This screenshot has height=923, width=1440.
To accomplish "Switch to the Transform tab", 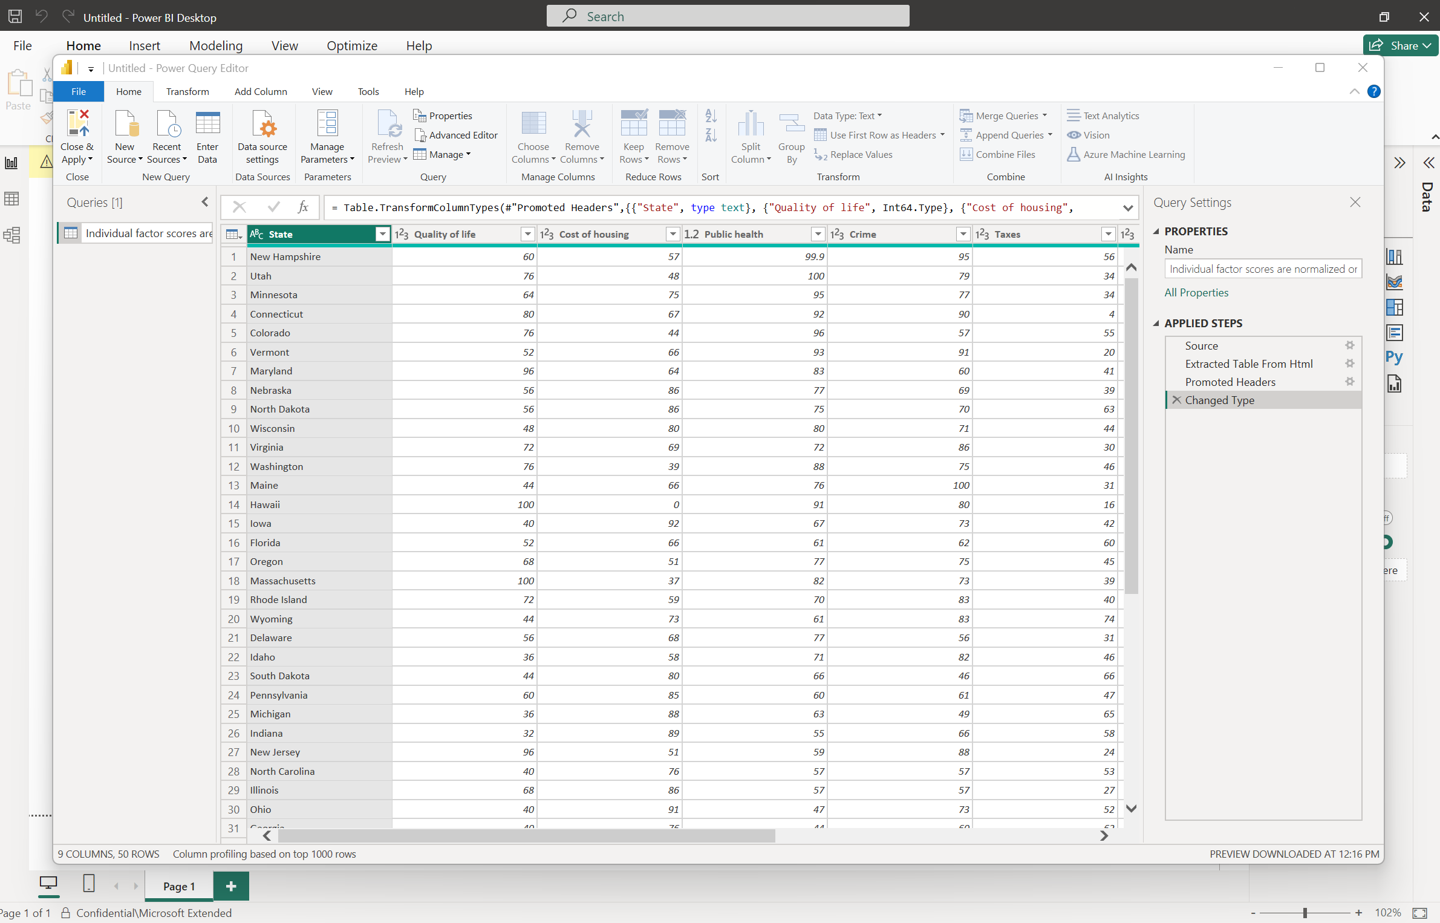I will [x=187, y=91].
